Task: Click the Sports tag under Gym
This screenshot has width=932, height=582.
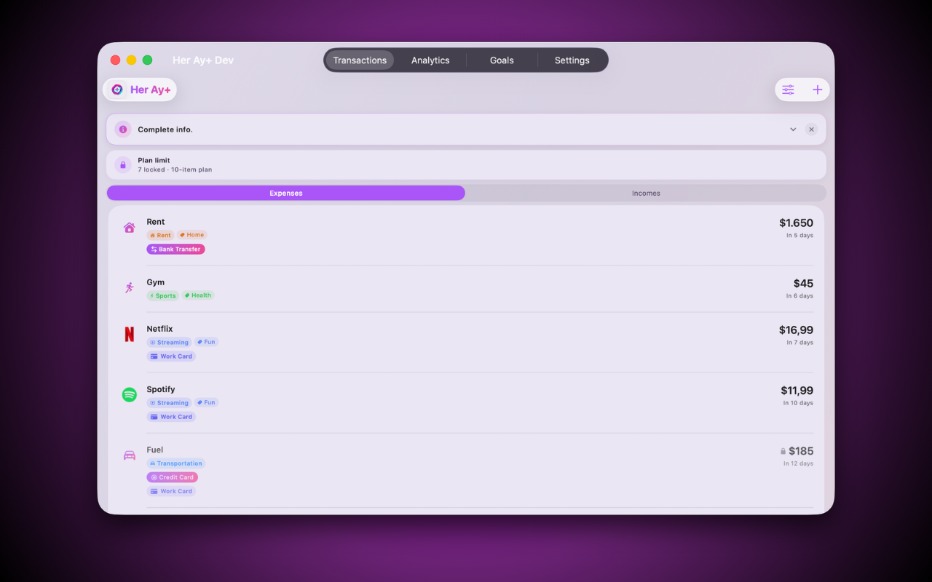Action: coord(163,295)
